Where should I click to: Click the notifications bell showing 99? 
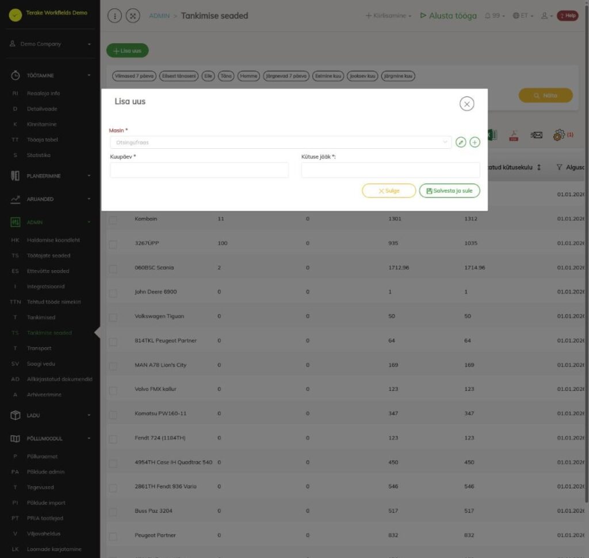[494, 16]
